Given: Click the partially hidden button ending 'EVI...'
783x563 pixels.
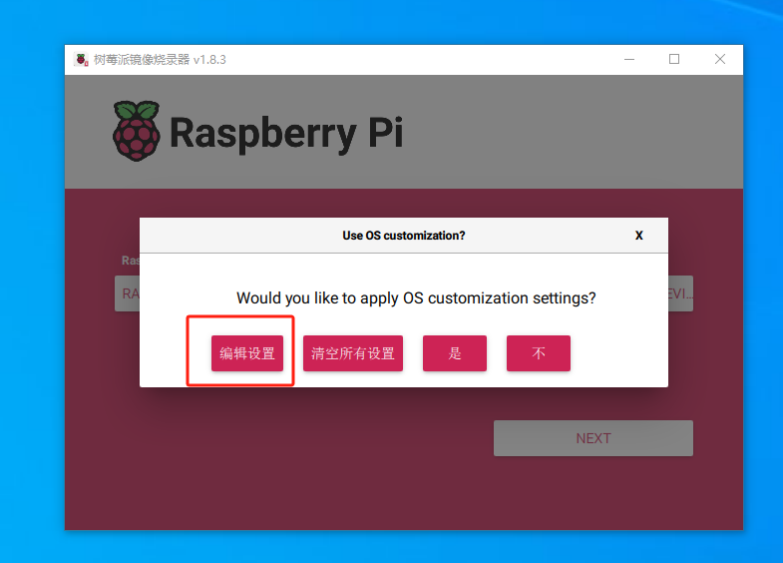Looking at the screenshot, I should click(680, 294).
